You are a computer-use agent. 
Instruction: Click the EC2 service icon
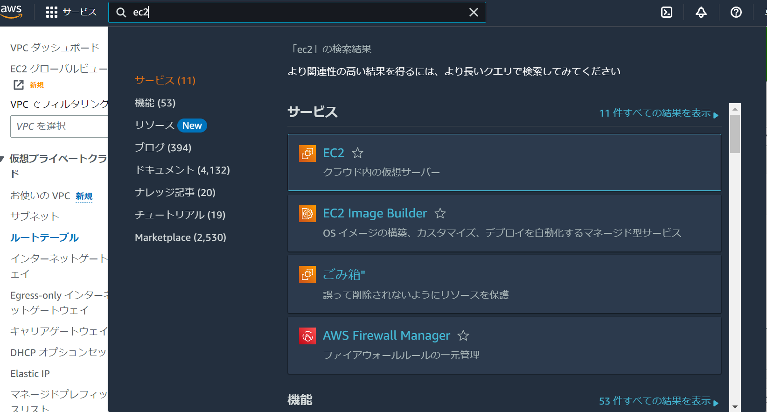tap(307, 154)
